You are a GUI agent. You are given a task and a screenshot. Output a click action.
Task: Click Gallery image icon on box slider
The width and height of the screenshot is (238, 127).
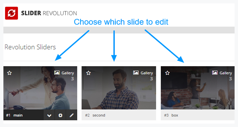pos(215,73)
